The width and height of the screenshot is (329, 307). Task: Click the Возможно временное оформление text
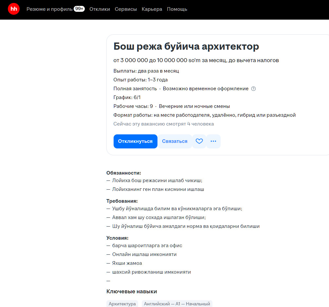tap(206, 89)
